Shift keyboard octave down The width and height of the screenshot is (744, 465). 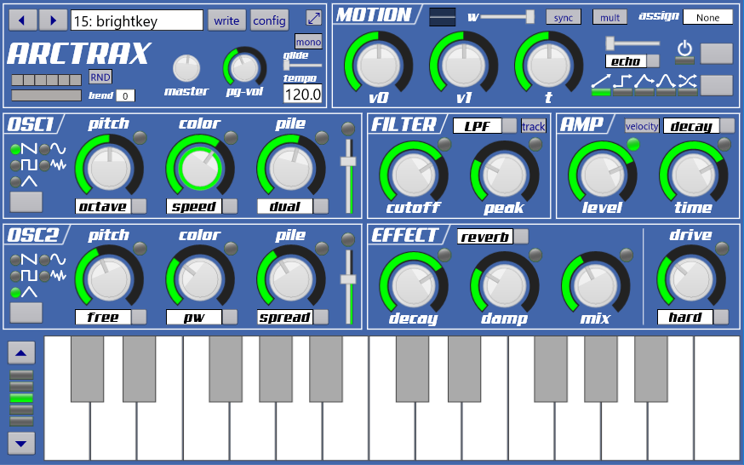21,444
